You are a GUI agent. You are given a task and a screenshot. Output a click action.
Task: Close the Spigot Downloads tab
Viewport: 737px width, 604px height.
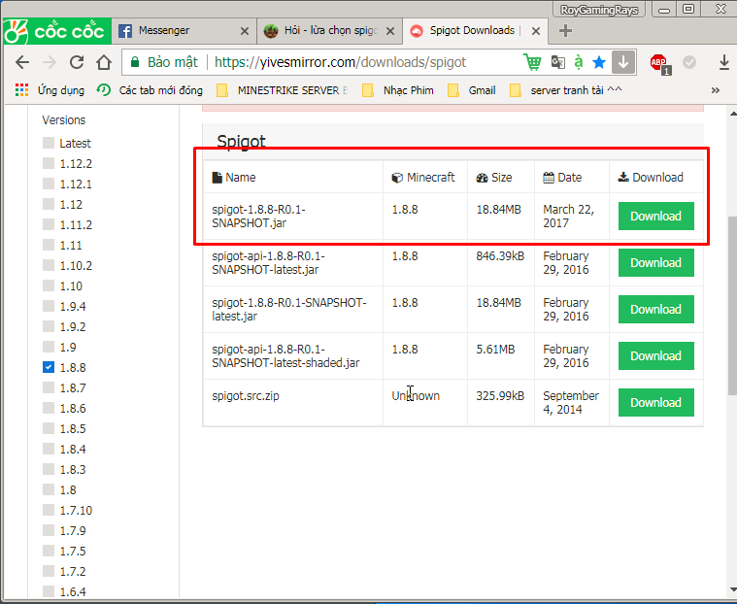[536, 31]
